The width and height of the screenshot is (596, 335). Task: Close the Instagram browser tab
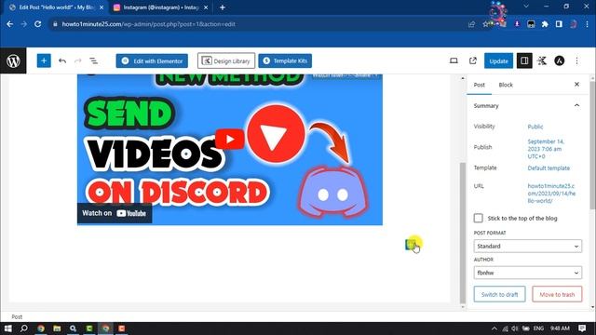tap(206, 7)
